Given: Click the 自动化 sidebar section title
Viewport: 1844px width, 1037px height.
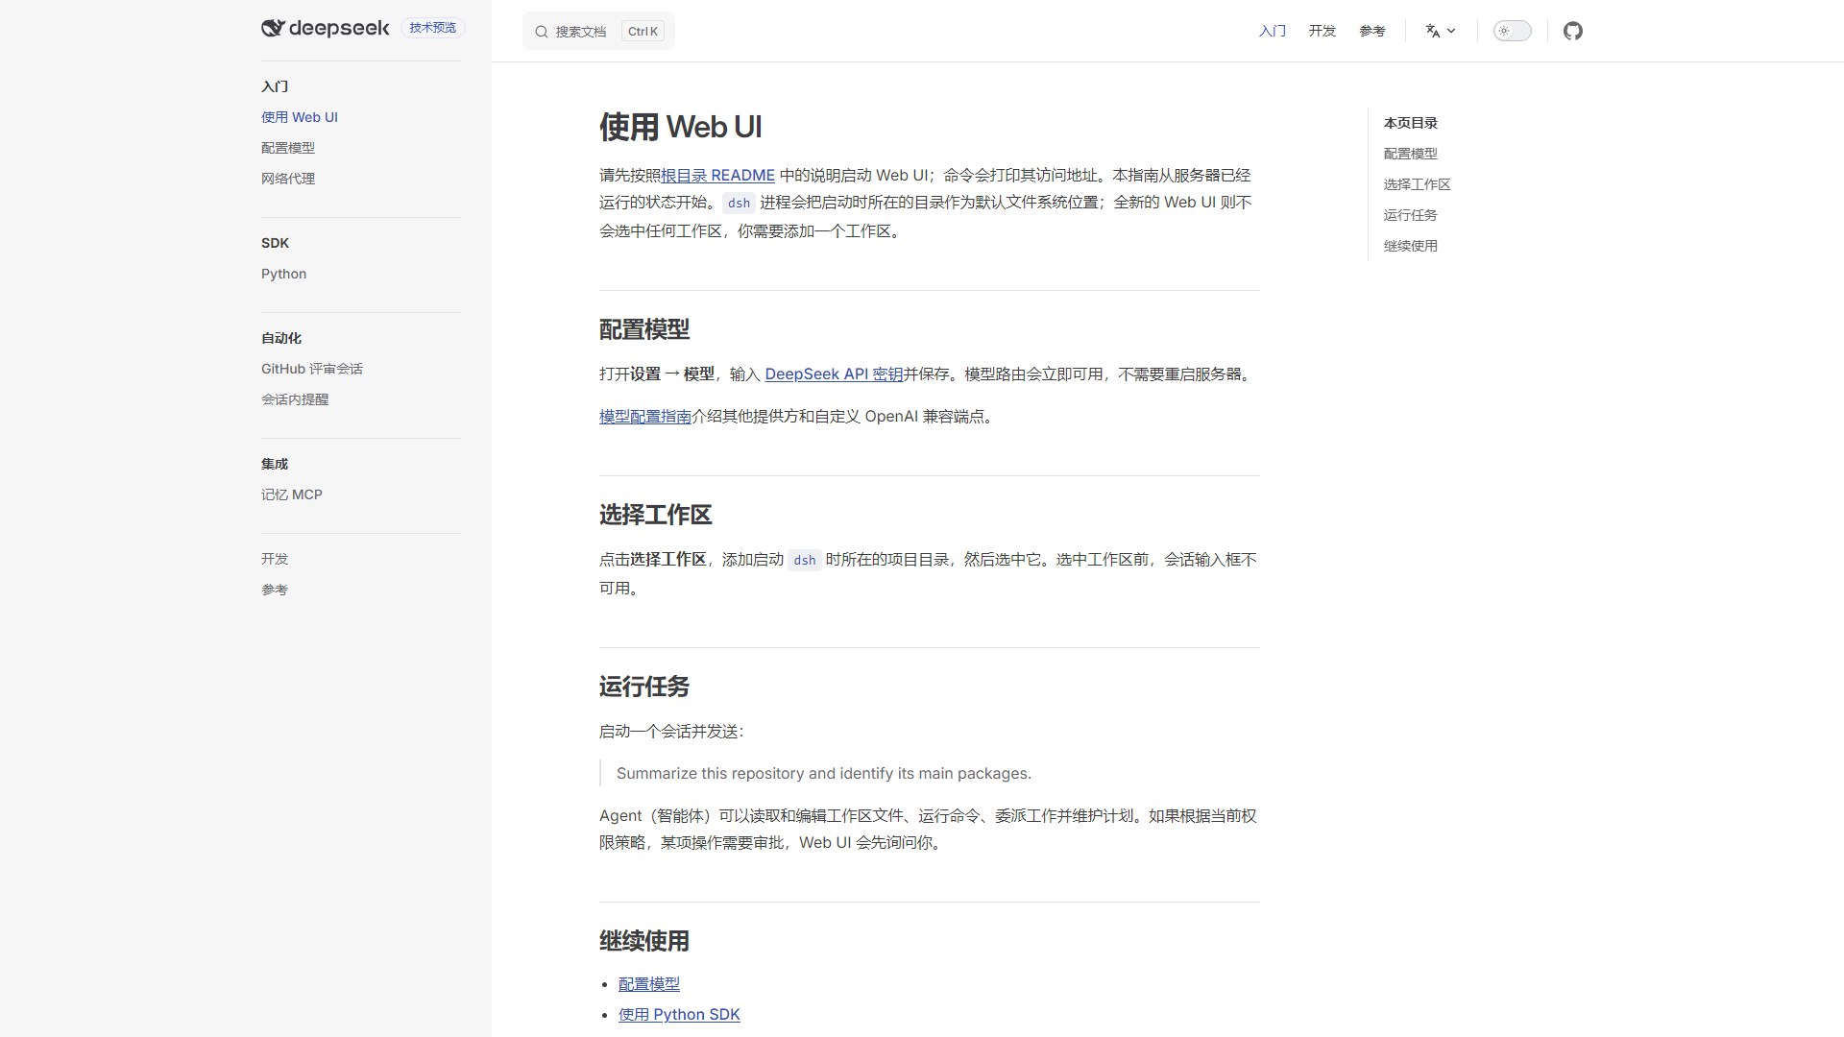Looking at the screenshot, I should point(281,338).
